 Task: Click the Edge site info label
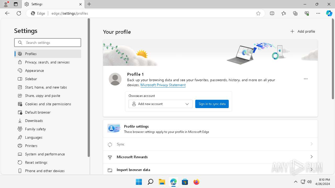38,13
